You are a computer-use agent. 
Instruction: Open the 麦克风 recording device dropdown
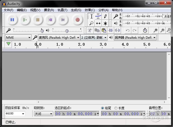[59, 38]
